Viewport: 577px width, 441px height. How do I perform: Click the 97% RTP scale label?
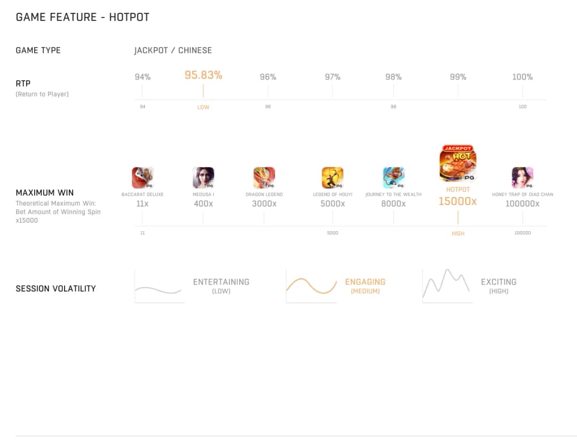[332, 77]
